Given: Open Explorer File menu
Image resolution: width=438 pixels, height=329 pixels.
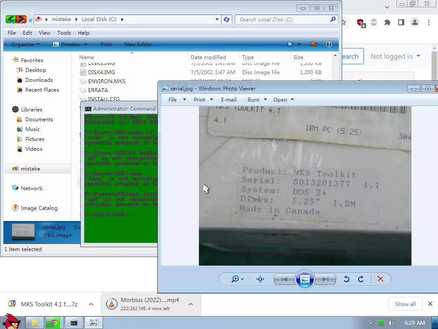Looking at the screenshot, I should pos(12,33).
